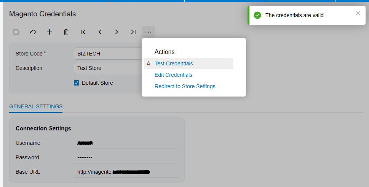Screen dimensions: 369x187
Task: Dismiss the credentials valid notification
Action: coord(358,13)
